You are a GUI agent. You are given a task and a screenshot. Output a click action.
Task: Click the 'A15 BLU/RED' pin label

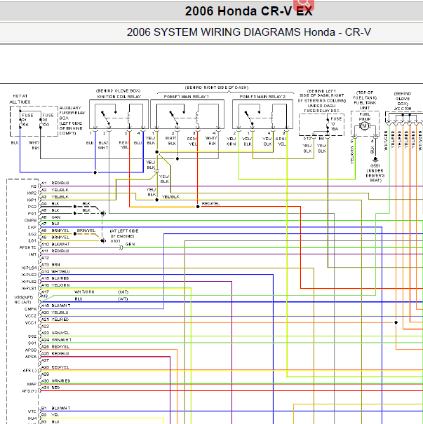pyautogui.click(x=55, y=278)
